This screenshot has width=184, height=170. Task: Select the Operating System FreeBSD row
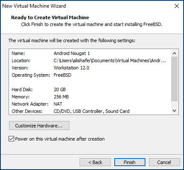coord(90,75)
